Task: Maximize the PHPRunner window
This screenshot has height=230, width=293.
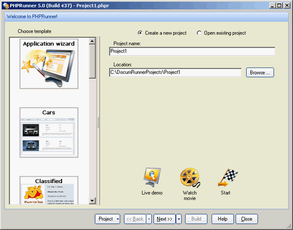Action: tap(280, 5)
